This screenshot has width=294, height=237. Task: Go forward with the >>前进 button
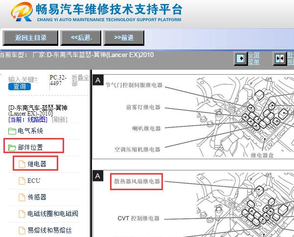pyautogui.click(x=124, y=38)
